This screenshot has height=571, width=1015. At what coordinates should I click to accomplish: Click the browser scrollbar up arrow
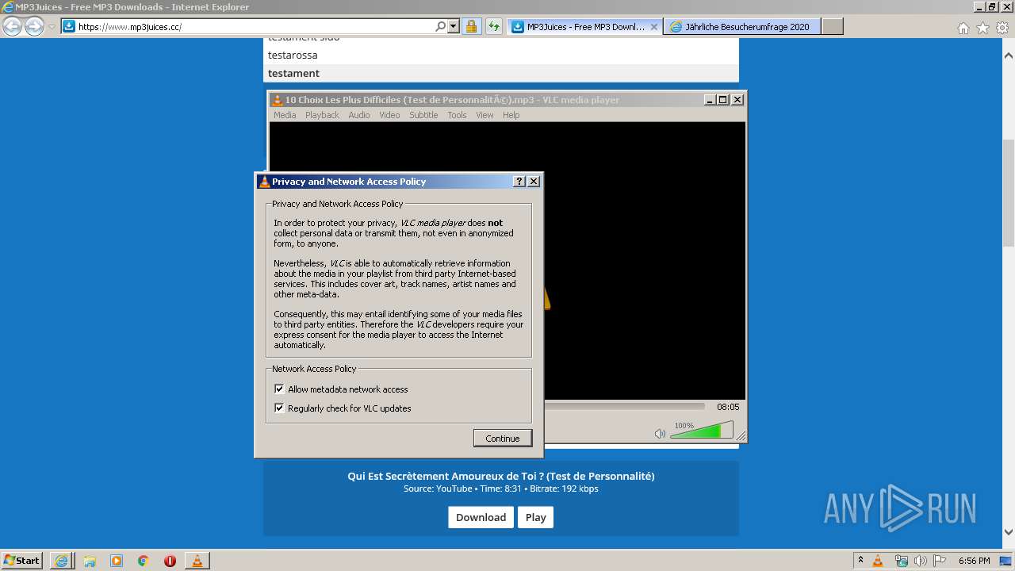click(1008, 56)
